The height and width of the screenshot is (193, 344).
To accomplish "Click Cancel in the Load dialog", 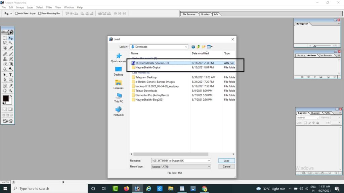I will coord(226,167).
